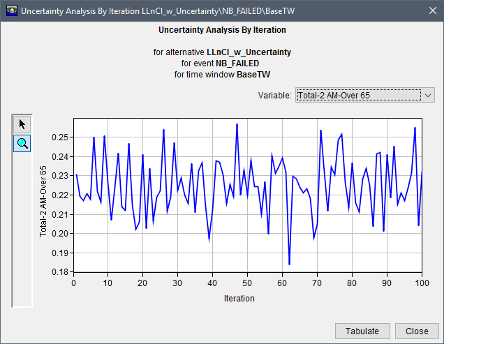Click the Iteration x-axis label

tap(239, 299)
